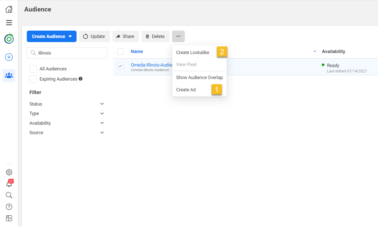The height and width of the screenshot is (240, 378).
Task: Open the help question mark icon
Action: pos(9,207)
